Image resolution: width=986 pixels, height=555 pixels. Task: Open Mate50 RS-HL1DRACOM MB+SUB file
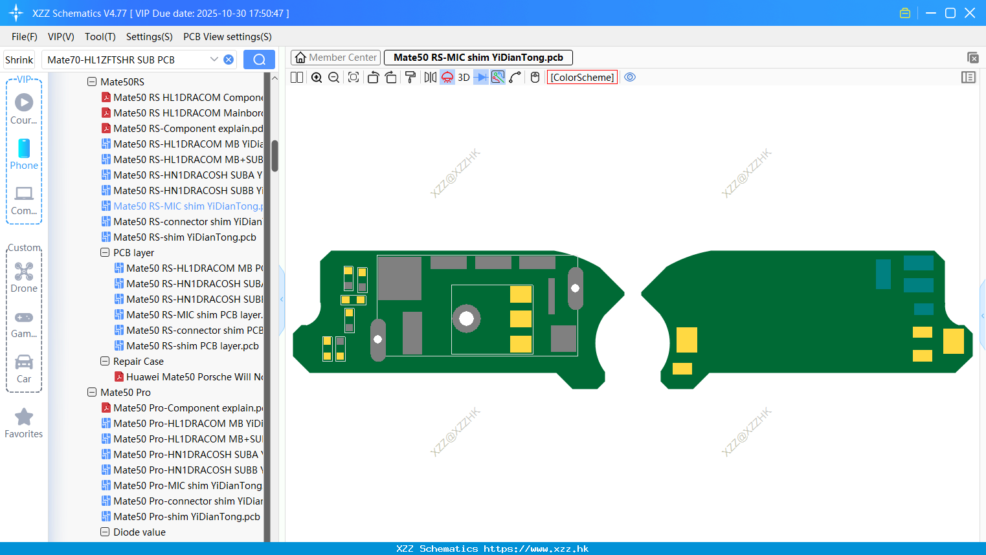click(182, 160)
